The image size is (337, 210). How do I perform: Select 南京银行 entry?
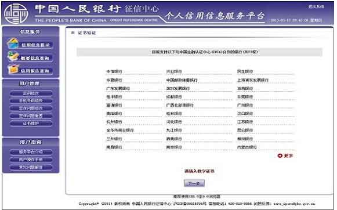coord(174,147)
